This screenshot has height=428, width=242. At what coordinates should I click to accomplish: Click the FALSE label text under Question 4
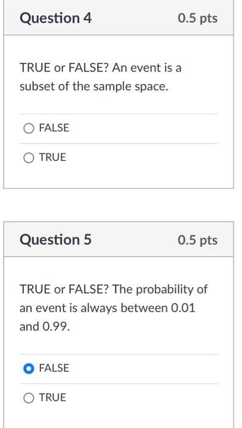point(54,128)
